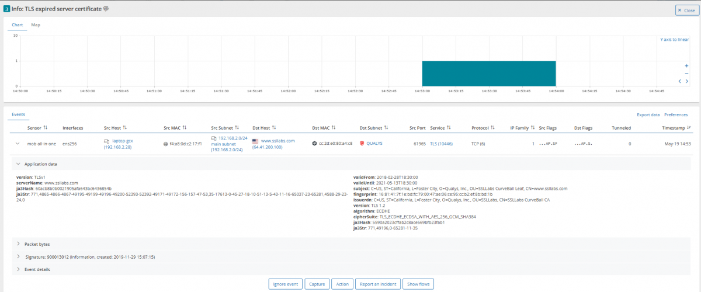The image size is (701, 292).
Task: Sort by Src Subnet column arrows
Action: tap(237, 127)
